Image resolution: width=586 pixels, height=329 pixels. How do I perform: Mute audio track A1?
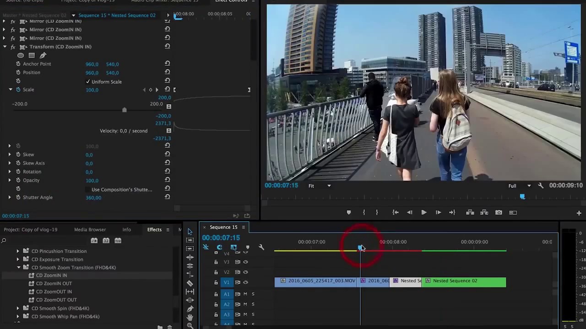(245, 294)
